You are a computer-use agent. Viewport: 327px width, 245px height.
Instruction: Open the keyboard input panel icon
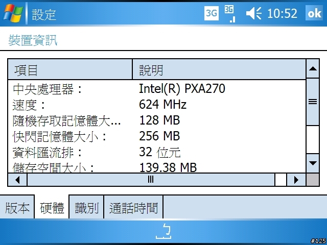click(163, 231)
